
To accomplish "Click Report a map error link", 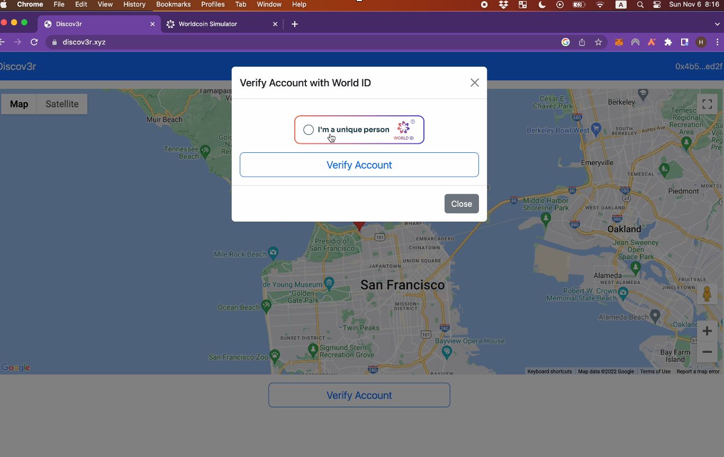I will [x=698, y=371].
